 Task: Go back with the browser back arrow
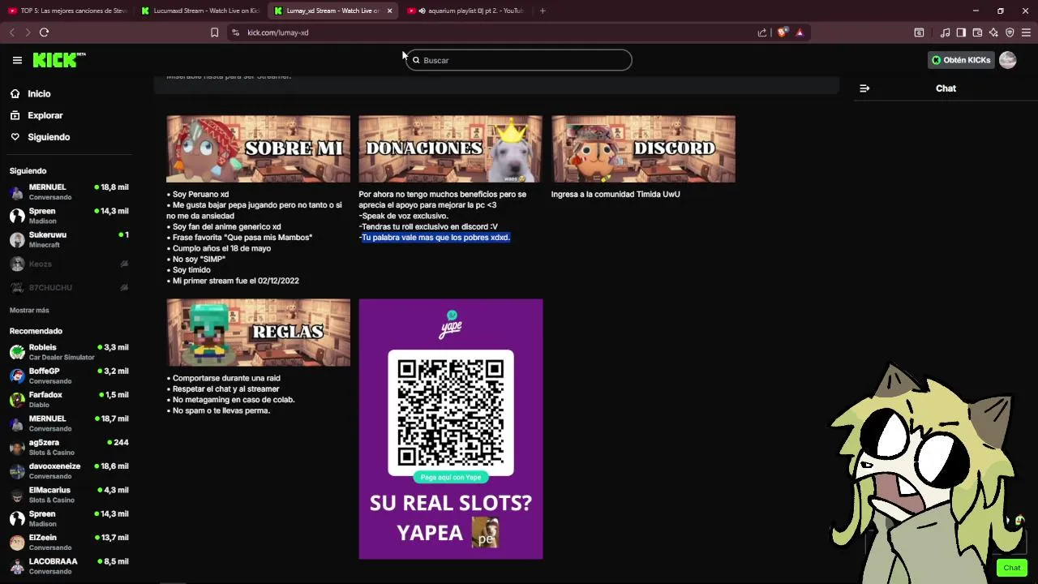[11, 32]
